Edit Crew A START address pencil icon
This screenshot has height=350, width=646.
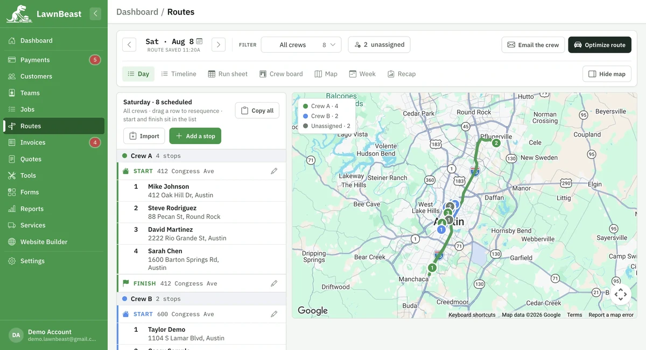(274, 171)
